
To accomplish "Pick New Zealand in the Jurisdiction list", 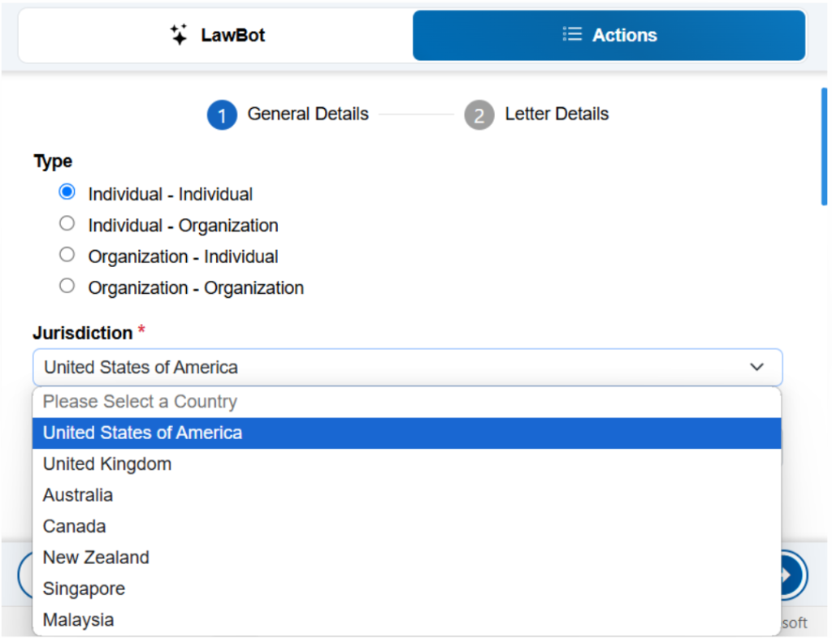I will click(x=406, y=558).
